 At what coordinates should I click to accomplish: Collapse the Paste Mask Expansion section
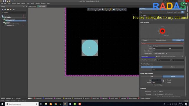[x=141, y=64]
